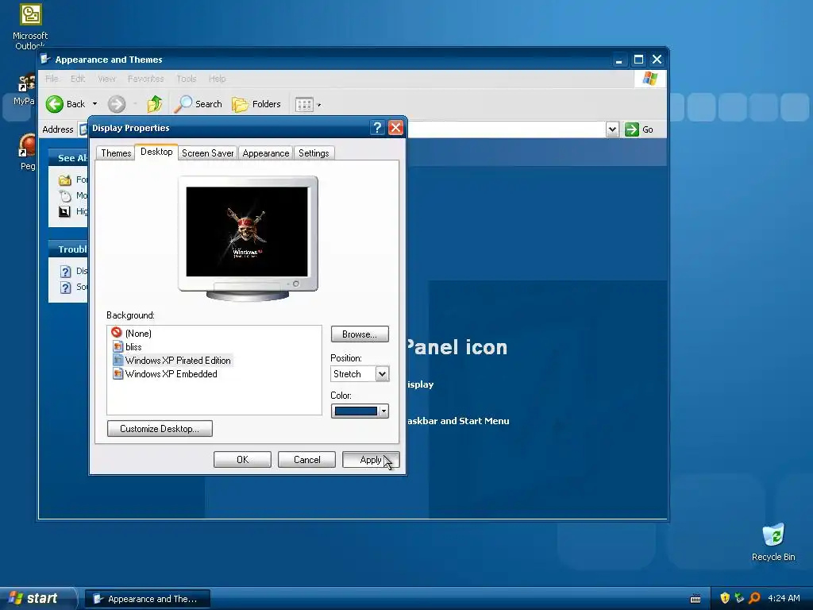
Task: Click the folder icon under See Also
Action: tap(65, 180)
